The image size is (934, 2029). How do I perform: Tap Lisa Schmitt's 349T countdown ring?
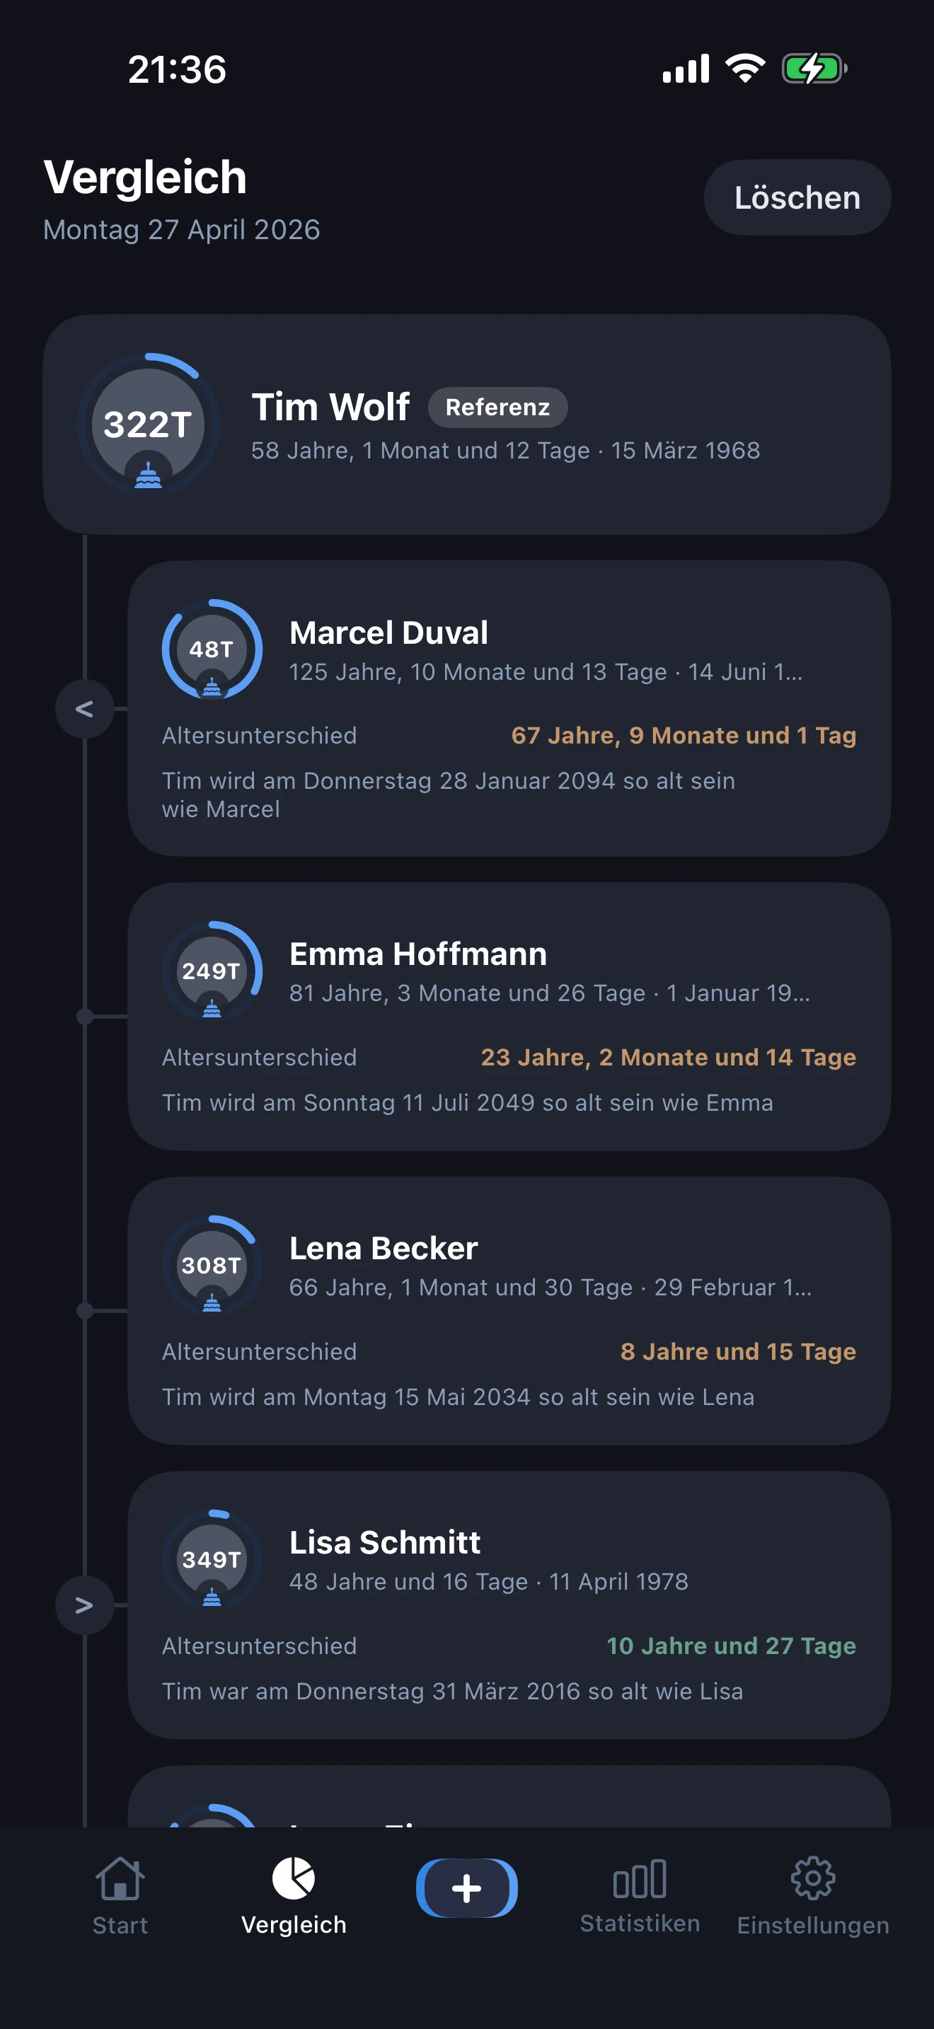(212, 1559)
